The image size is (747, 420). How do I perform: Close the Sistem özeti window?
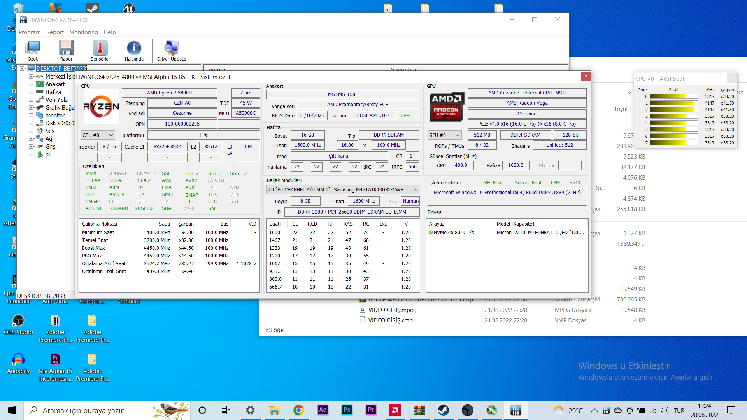pos(586,76)
